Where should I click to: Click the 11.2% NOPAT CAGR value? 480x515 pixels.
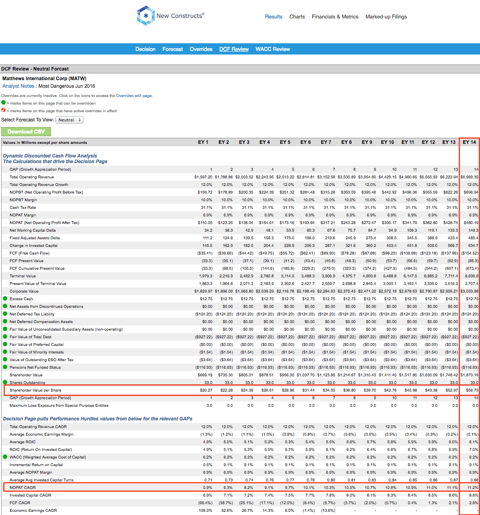click(x=473, y=488)
